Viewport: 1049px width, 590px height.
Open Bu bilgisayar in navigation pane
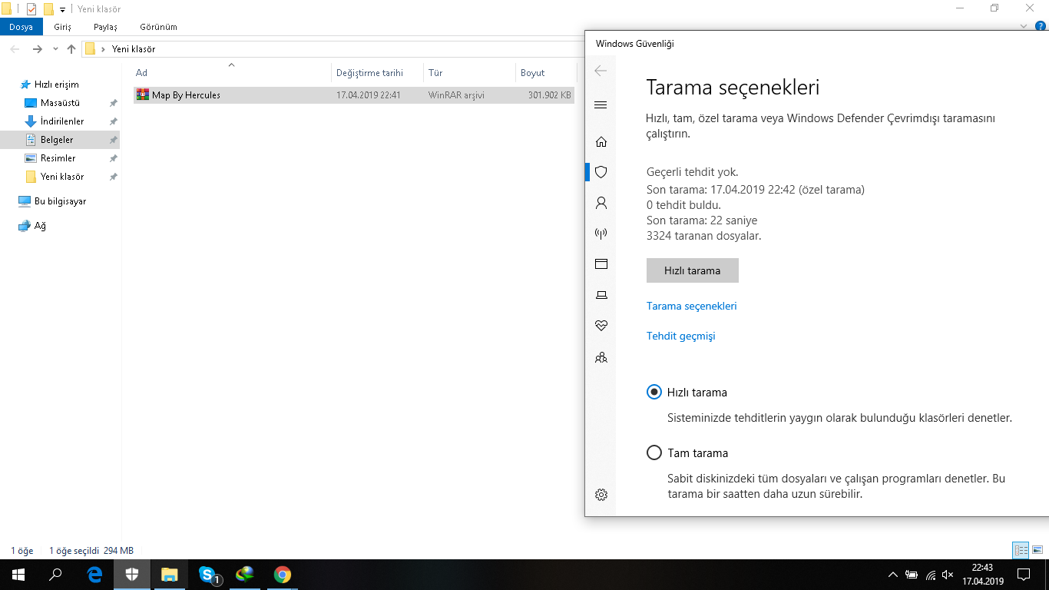point(60,201)
